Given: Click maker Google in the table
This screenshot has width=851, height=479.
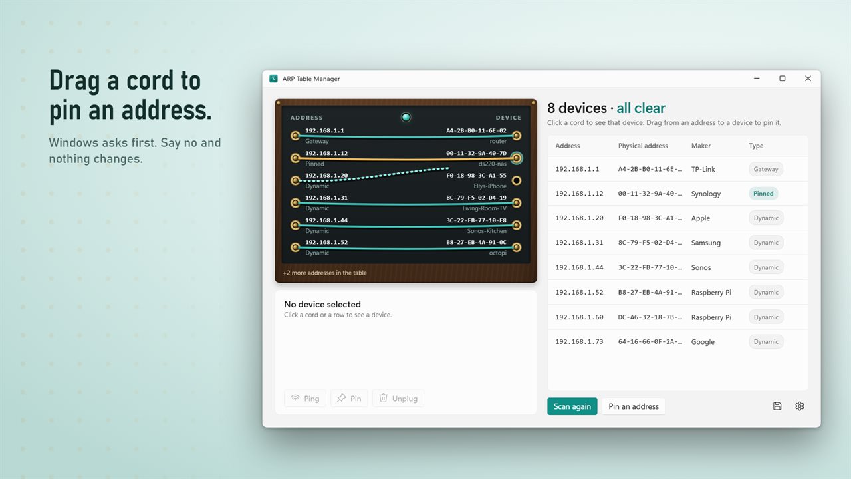Looking at the screenshot, I should 703,342.
